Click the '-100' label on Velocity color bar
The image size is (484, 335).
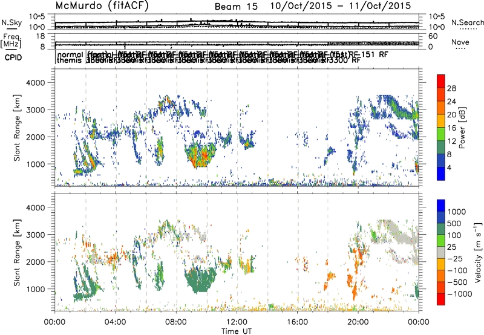point(457,270)
